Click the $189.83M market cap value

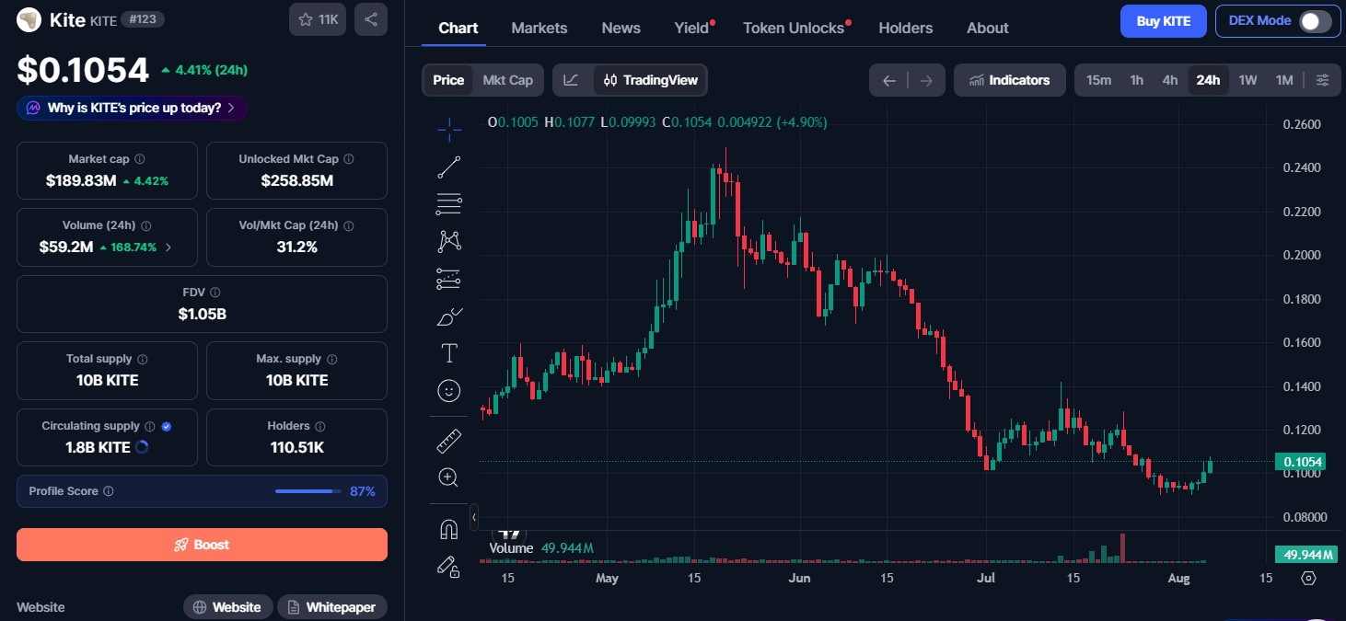(x=81, y=180)
